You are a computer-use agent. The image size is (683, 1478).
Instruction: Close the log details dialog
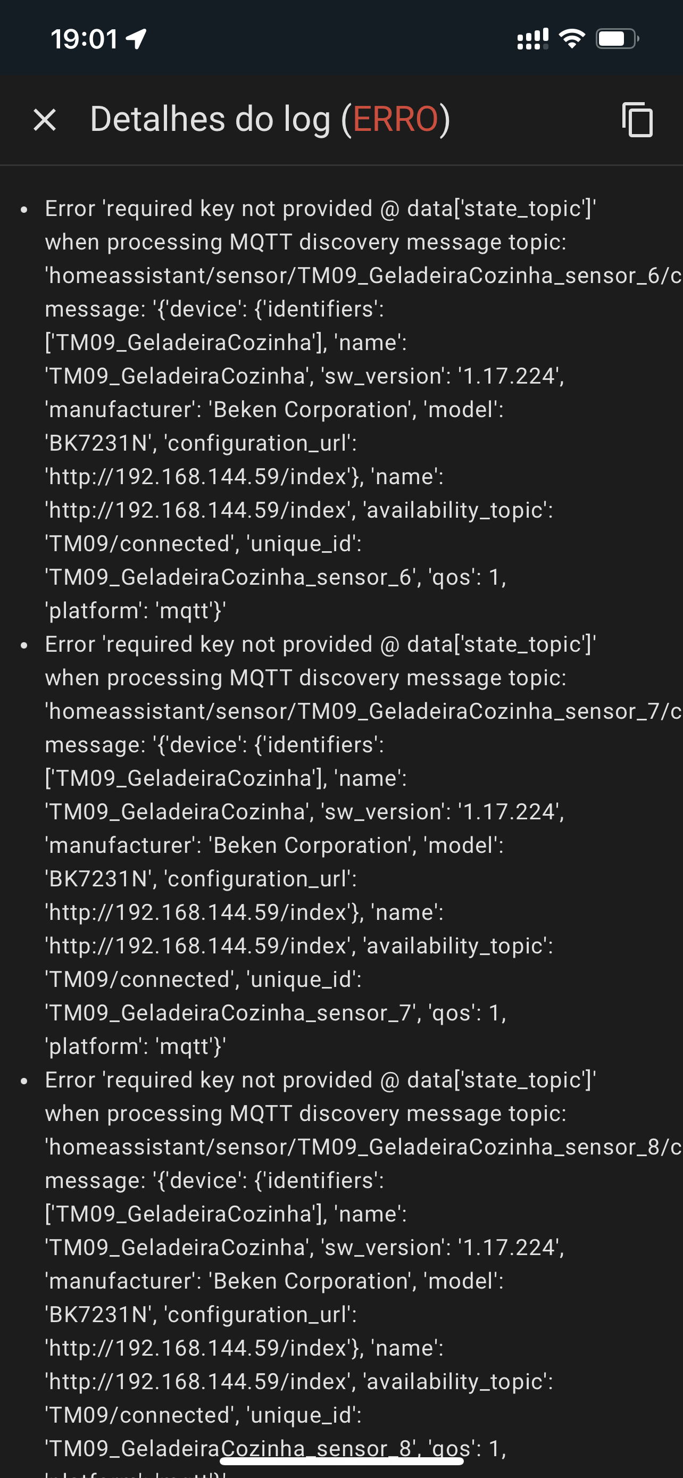tap(45, 120)
